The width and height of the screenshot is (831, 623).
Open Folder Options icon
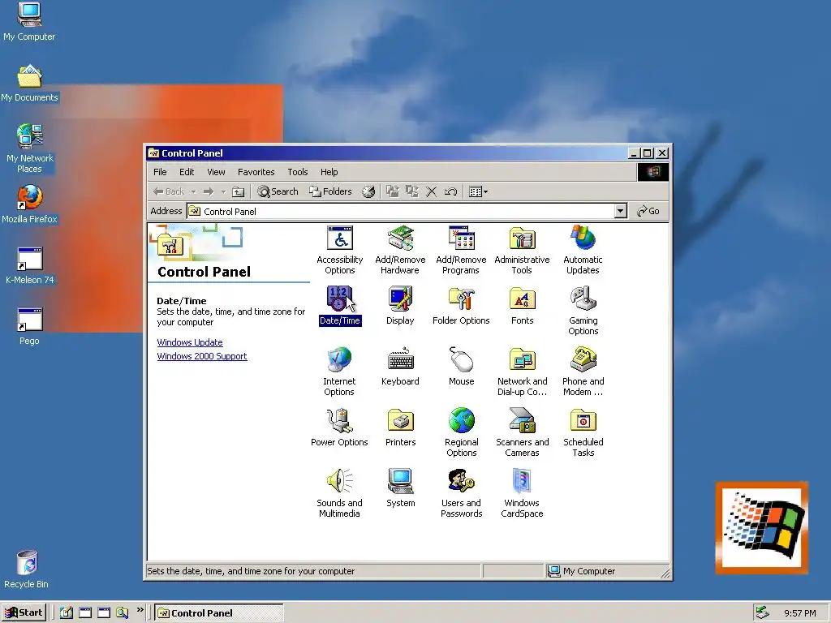tap(461, 306)
